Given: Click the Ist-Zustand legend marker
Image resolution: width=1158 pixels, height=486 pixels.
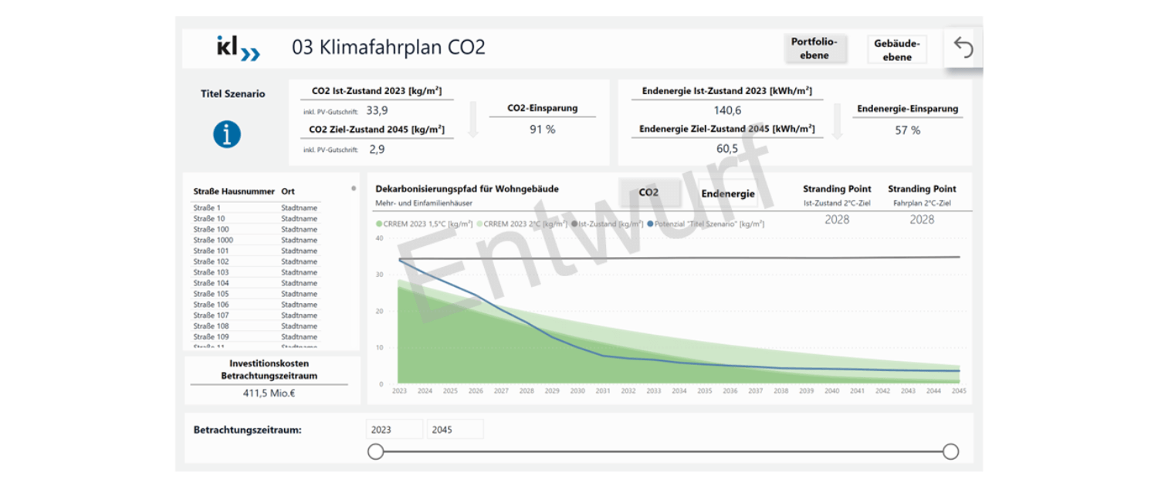Looking at the screenshot, I should click(575, 224).
